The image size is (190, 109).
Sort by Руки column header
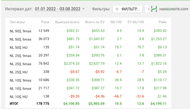[45, 22]
